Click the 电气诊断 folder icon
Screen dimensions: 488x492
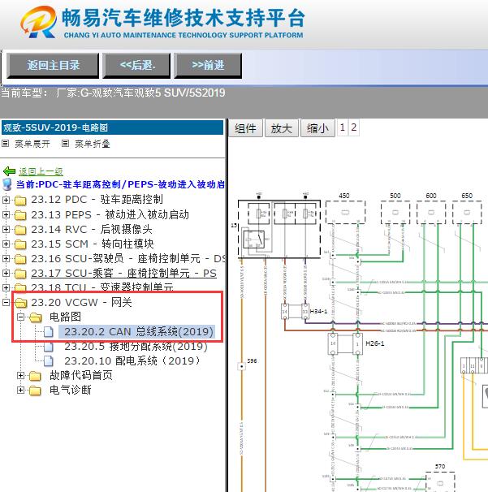(x=35, y=391)
